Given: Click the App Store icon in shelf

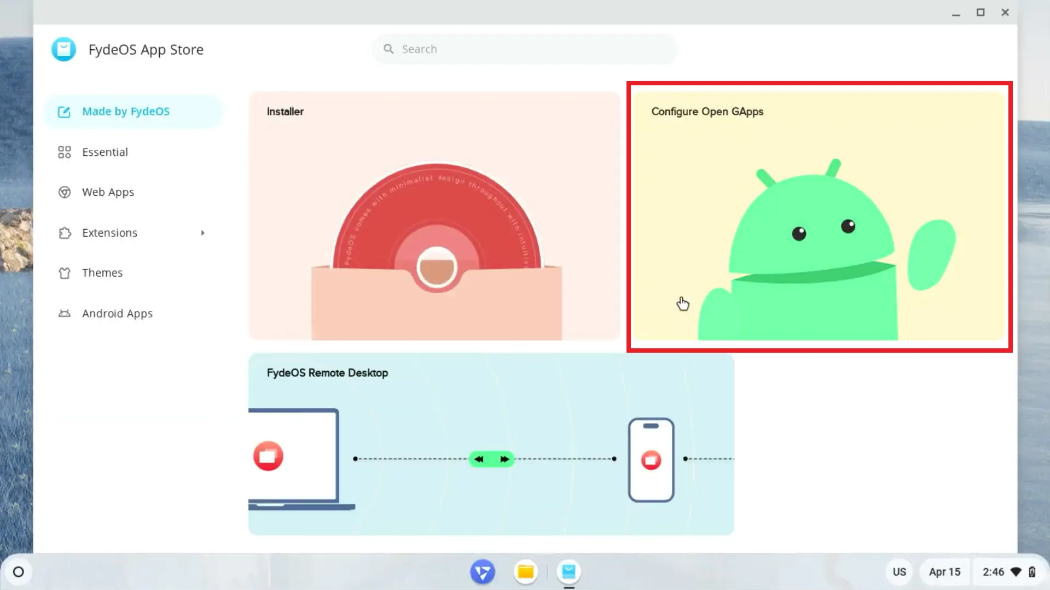Looking at the screenshot, I should [568, 572].
